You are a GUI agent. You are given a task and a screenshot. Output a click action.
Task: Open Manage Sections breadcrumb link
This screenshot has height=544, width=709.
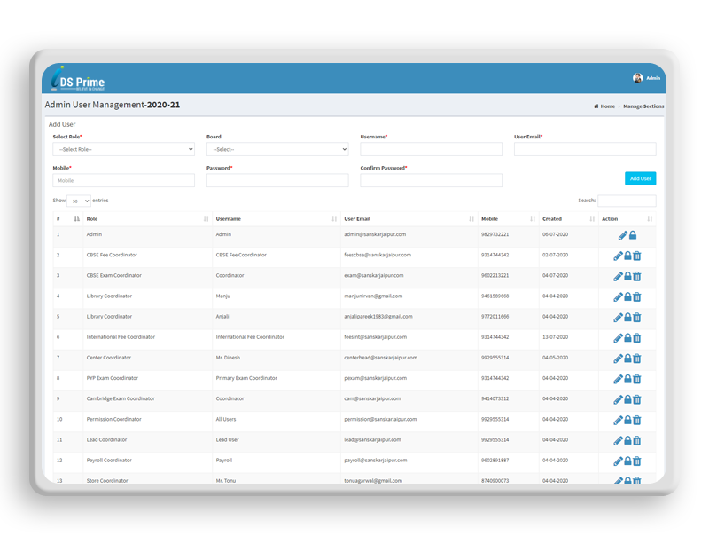click(643, 106)
